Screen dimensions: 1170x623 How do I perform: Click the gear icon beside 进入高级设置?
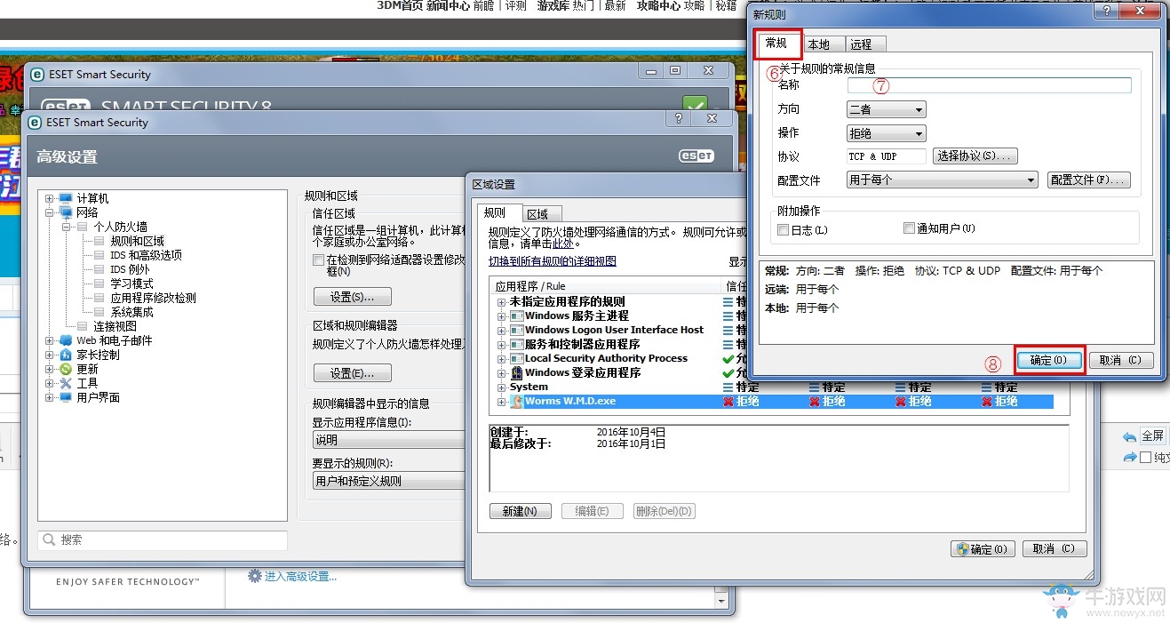click(255, 576)
